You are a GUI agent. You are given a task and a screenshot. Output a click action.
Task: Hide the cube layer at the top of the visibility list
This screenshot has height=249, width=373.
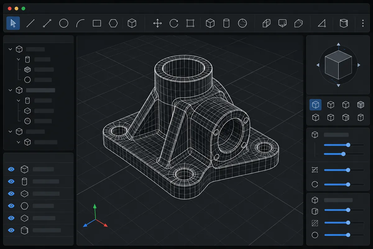point(11,169)
